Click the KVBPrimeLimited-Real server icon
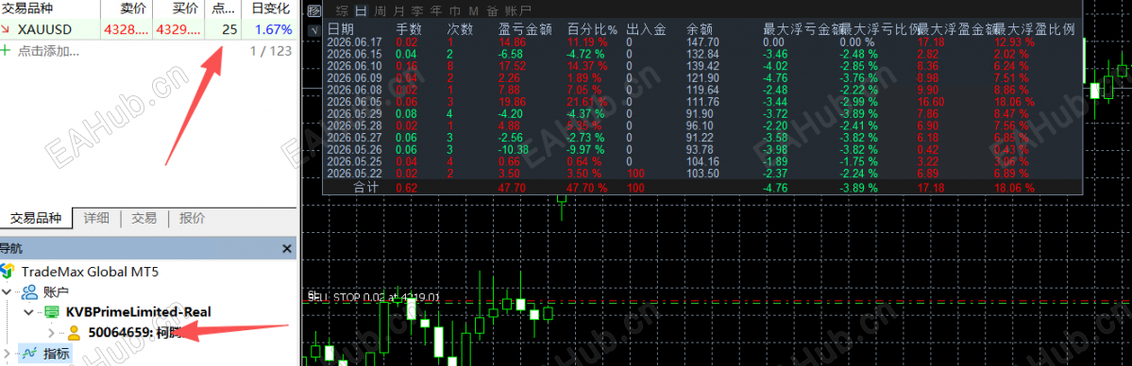1132x366 pixels. click(x=51, y=312)
